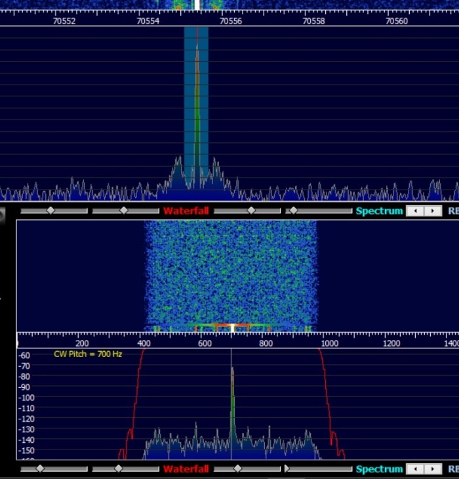Click slider handle just left of upper Spectrum label
The height and width of the screenshot is (479, 459).
293,211
